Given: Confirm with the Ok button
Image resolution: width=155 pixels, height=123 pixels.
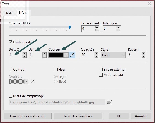Looking at the screenshot, I should [x=119, y=116].
